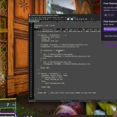The image size is (117, 117).
Task: Open the Encoding menu in Notepad++
Action: 44,18
